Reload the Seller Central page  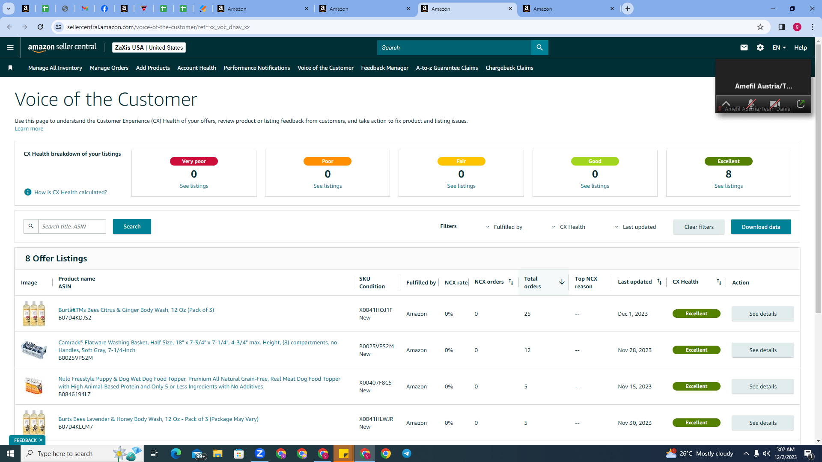point(40,27)
